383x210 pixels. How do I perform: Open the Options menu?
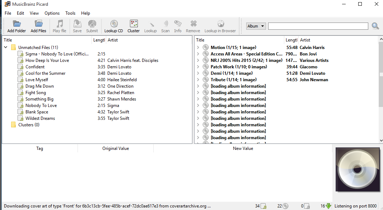pos(52,13)
